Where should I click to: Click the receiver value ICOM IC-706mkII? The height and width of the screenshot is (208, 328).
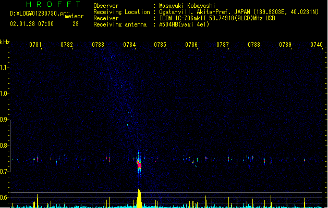[183, 18]
